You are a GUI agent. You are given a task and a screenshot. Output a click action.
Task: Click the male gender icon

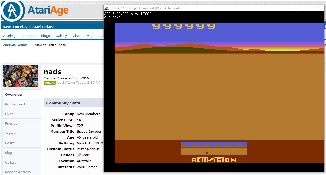click(79, 155)
